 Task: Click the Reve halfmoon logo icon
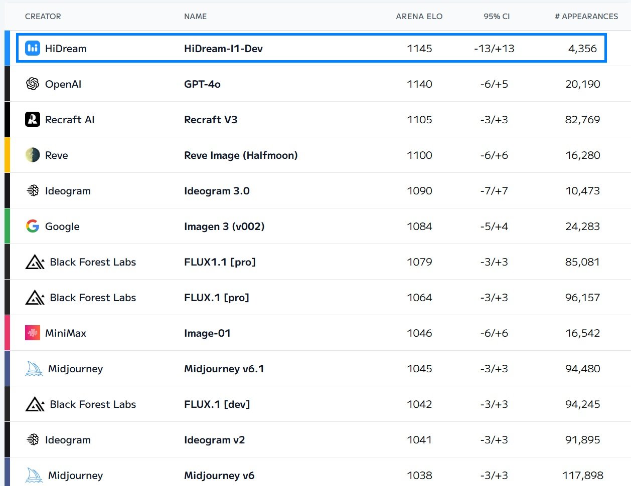(x=33, y=155)
